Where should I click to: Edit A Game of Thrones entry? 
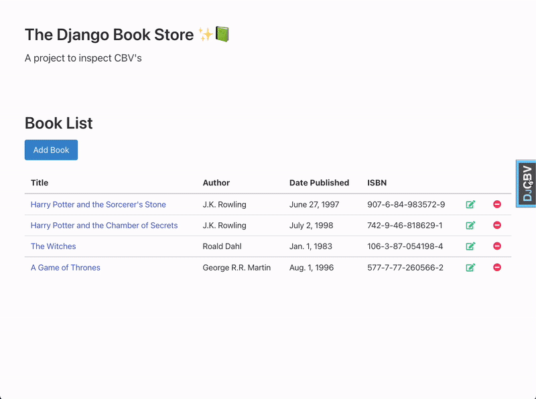tap(470, 267)
